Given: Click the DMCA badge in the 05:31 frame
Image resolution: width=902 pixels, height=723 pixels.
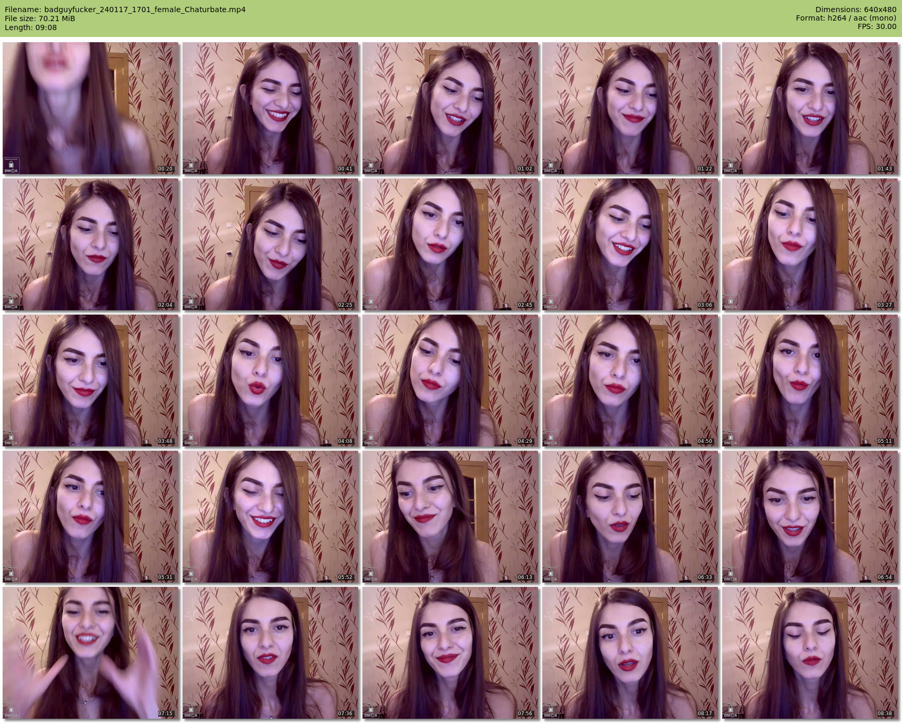Looking at the screenshot, I should (x=11, y=576).
